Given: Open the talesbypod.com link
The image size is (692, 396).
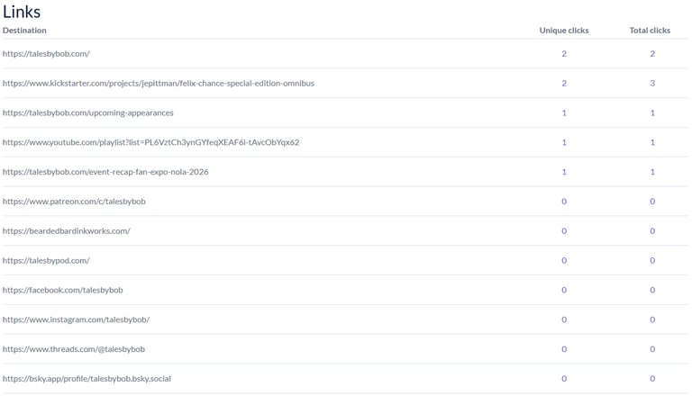Looking at the screenshot, I should 46,261.
